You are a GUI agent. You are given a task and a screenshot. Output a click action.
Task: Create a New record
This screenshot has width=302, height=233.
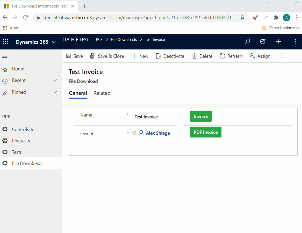[140, 56]
